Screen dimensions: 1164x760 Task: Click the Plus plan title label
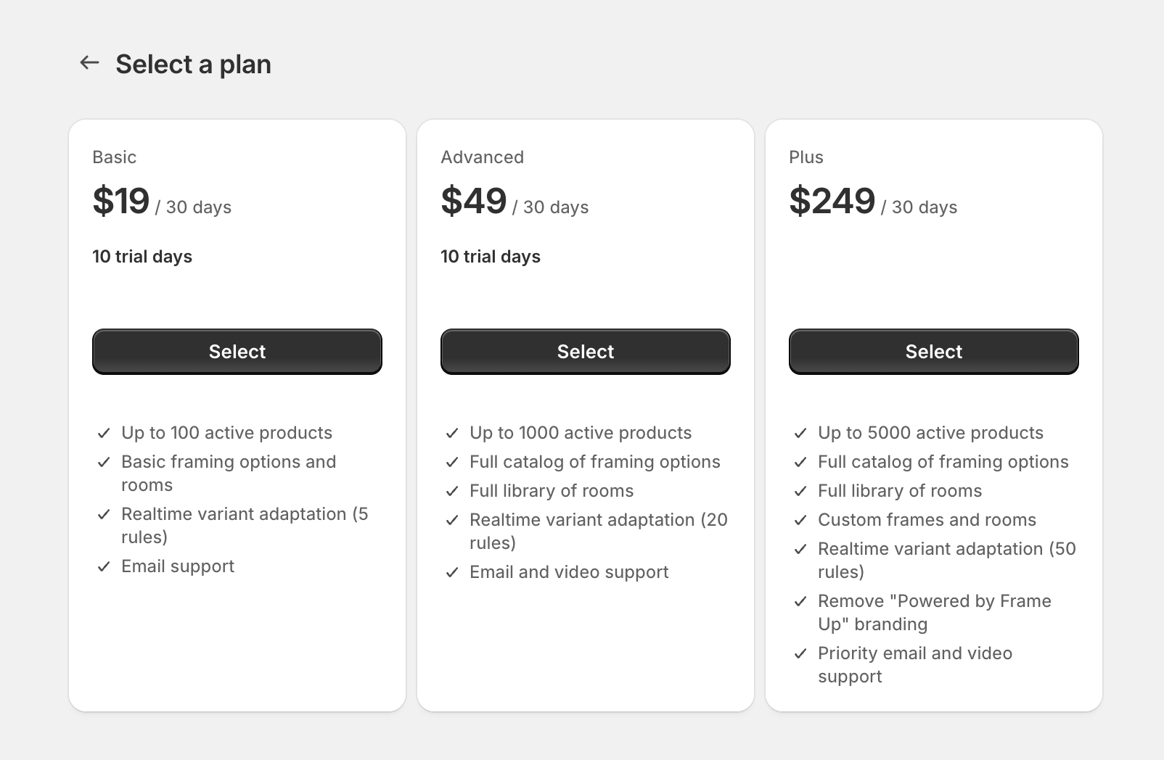click(806, 157)
